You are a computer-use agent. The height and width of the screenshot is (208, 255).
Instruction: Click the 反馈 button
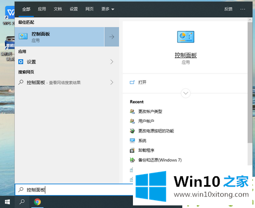pyautogui.click(x=228, y=9)
